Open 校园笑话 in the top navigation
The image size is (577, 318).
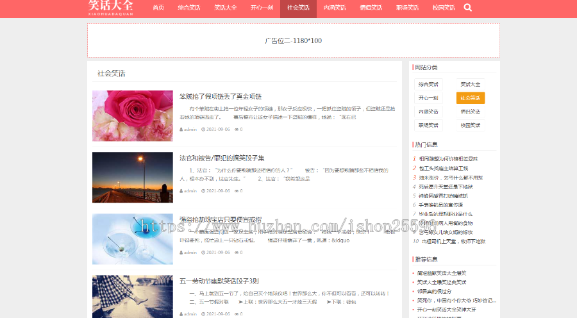point(444,8)
